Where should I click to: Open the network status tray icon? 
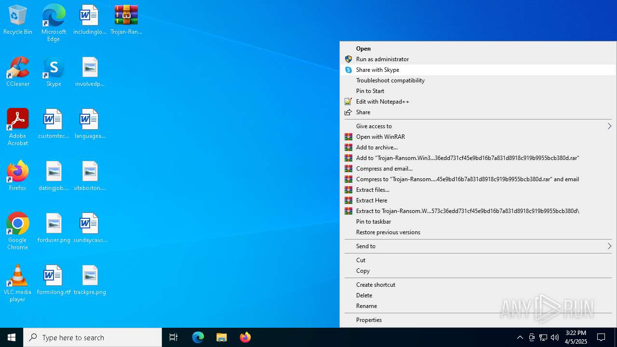point(543,337)
